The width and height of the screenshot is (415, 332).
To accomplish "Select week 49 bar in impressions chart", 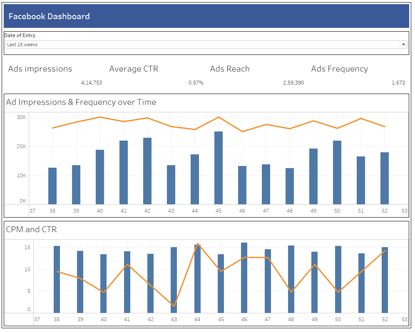I will click(313, 176).
